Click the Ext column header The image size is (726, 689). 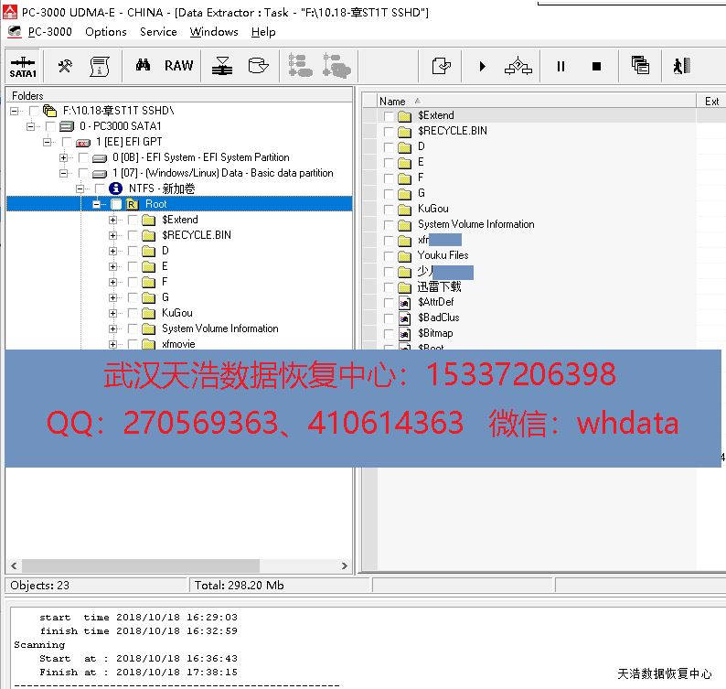point(711,101)
